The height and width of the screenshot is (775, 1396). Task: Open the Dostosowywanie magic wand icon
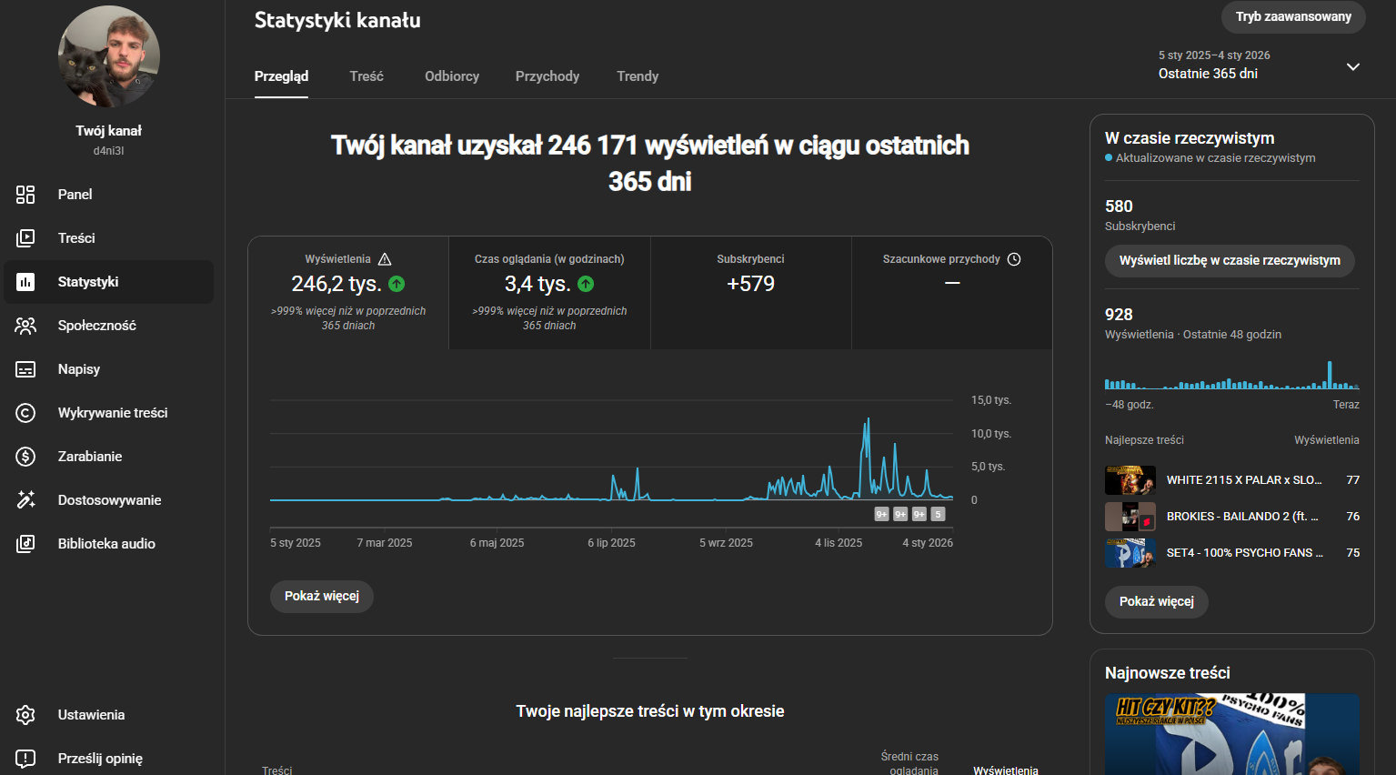coord(25,500)
